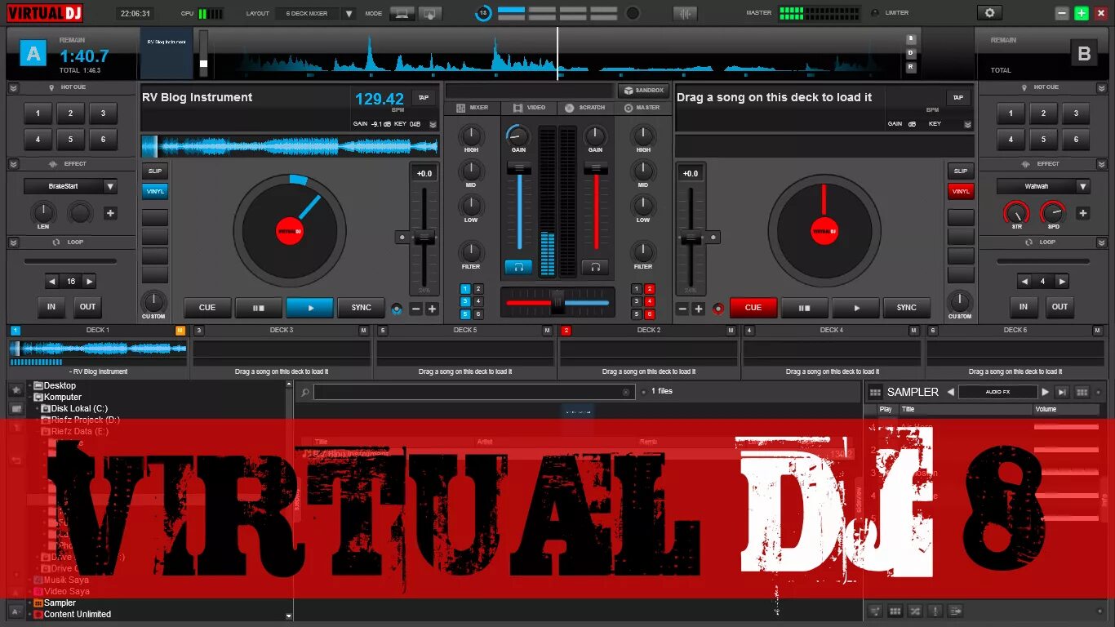Click the broadcast waveform icon in top bar

coord(686,13)
